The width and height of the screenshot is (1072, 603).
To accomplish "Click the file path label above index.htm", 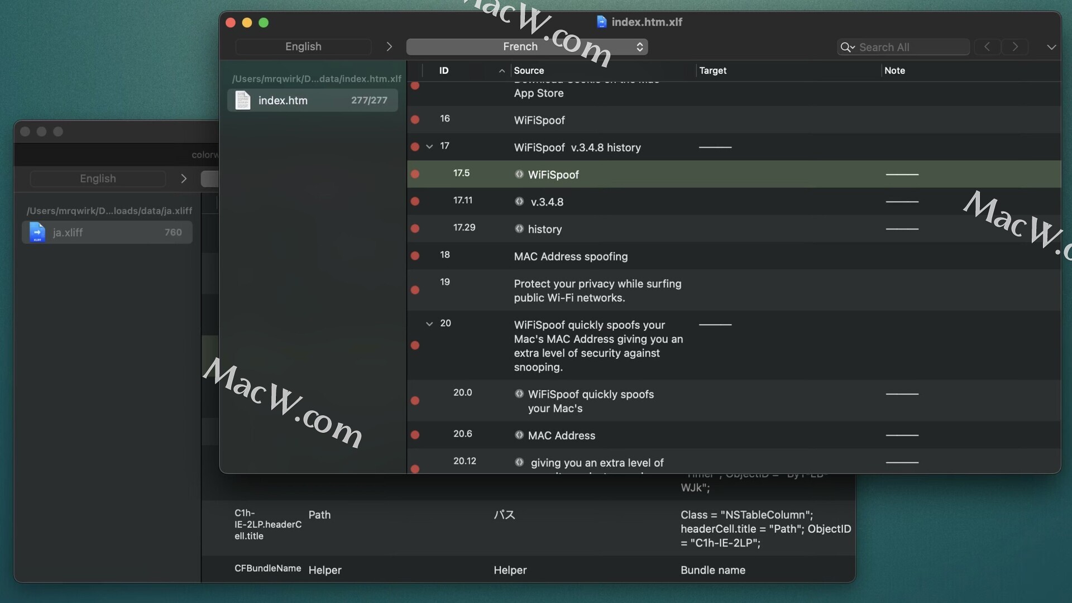I will coord(317,79).
